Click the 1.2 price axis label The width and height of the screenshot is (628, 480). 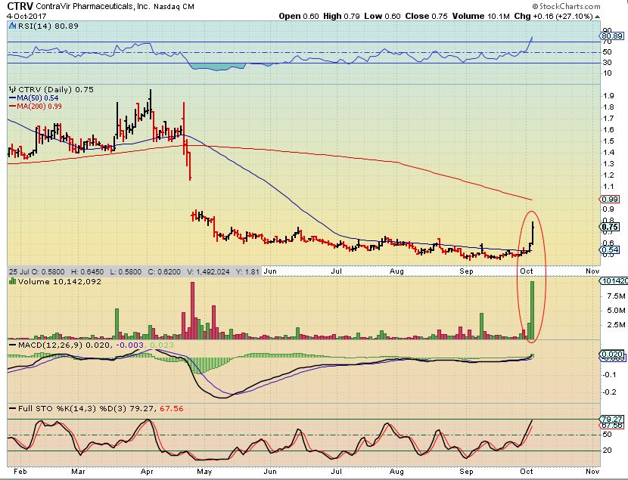point(609,175)
